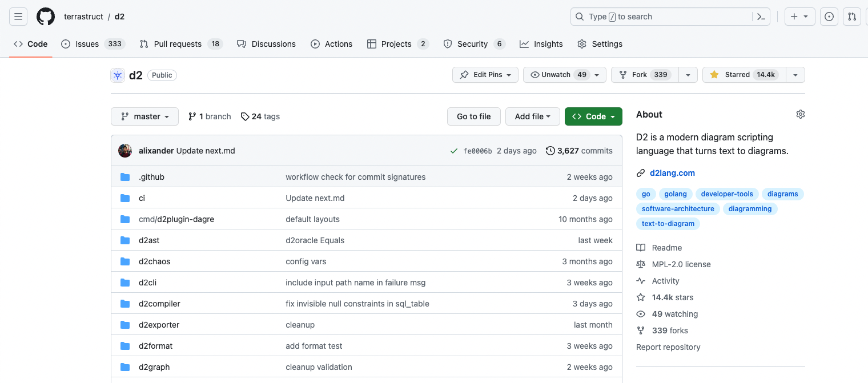
Task: Click the About settings gear icon
Action: pos(800,114)
